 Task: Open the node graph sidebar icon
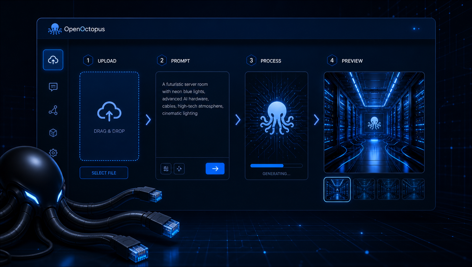tap(53, 110)
